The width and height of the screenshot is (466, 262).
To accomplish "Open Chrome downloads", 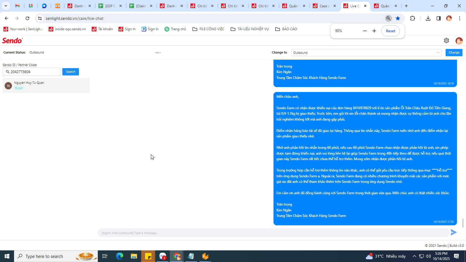I will pos(428,18).
